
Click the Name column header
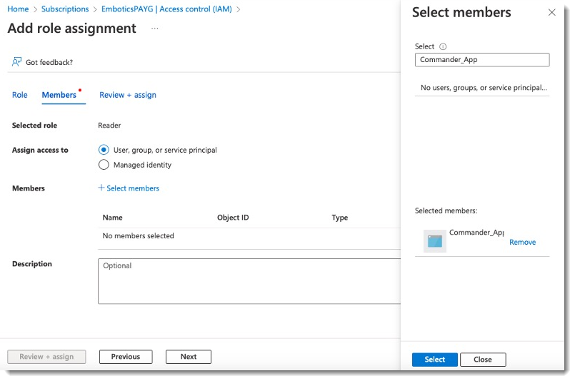coord(113,218)
